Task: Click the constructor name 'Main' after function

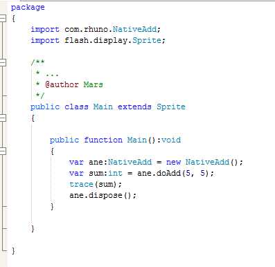Action: click(137, 140)
